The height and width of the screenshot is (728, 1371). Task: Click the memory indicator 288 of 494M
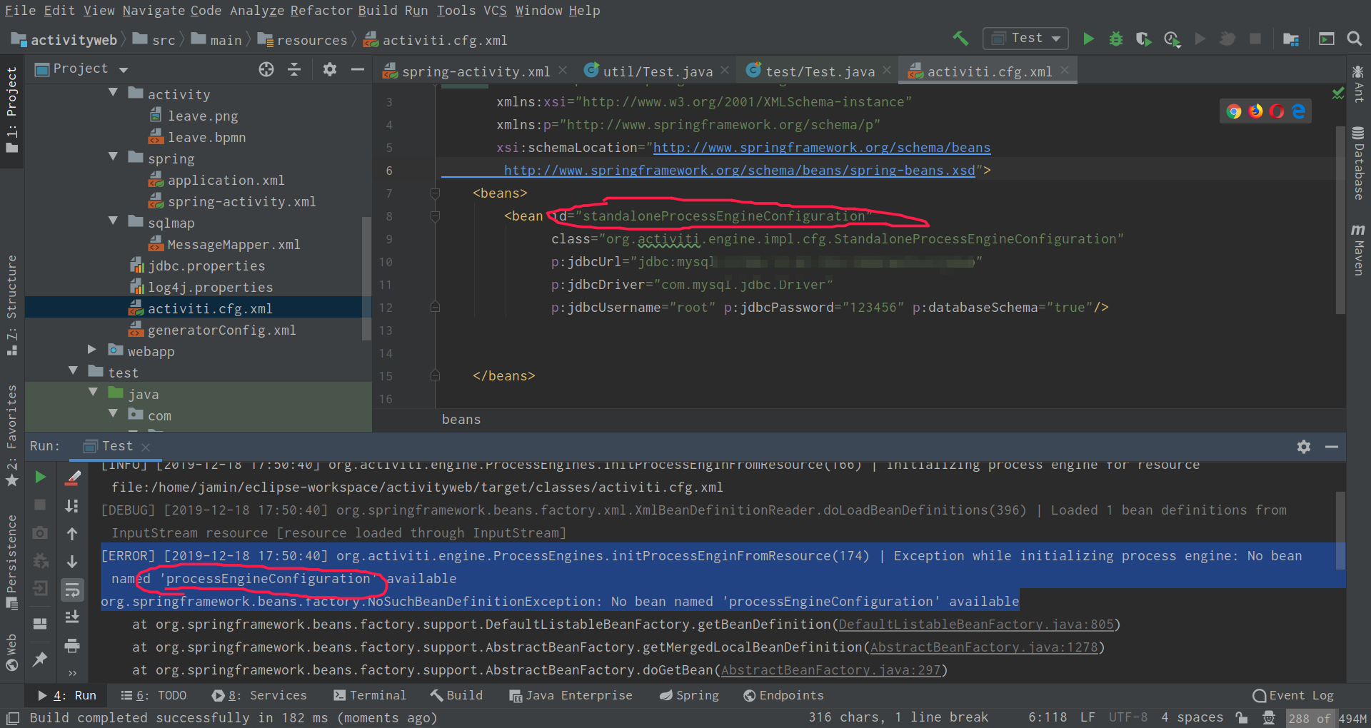1327,718
